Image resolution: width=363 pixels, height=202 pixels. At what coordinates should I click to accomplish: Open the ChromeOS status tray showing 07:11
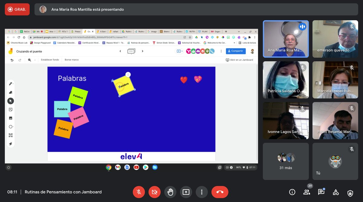pyautogui.click(x=241, y=167)
